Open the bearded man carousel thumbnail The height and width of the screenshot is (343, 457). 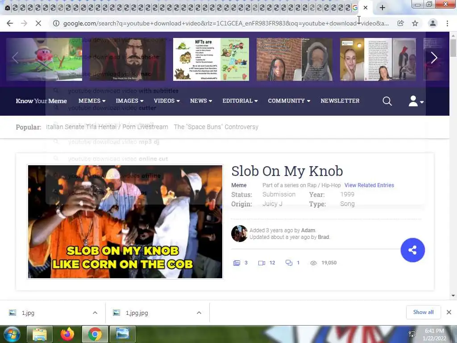(128, 59)
